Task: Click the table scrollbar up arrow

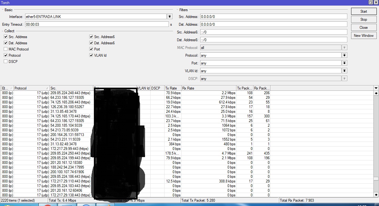Action: [376, 93]
